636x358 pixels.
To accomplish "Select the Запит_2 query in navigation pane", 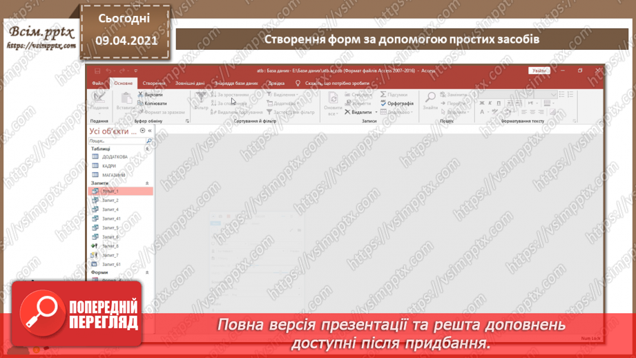I will (x=110, y=200).
